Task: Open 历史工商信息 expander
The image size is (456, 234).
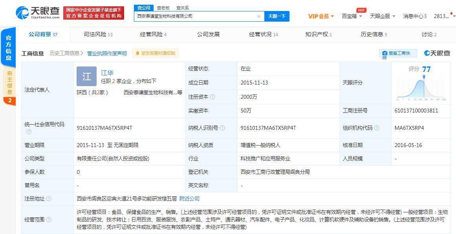Action: tap(66, 53)
